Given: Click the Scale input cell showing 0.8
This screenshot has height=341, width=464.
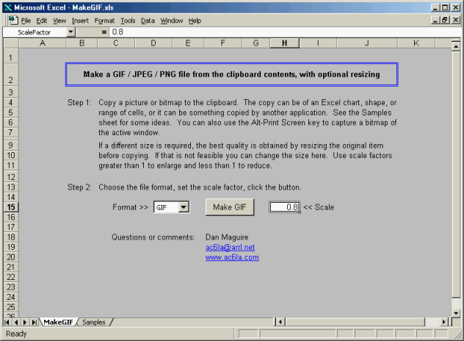Looking at the screenshot, I should (x=284, y=207).
